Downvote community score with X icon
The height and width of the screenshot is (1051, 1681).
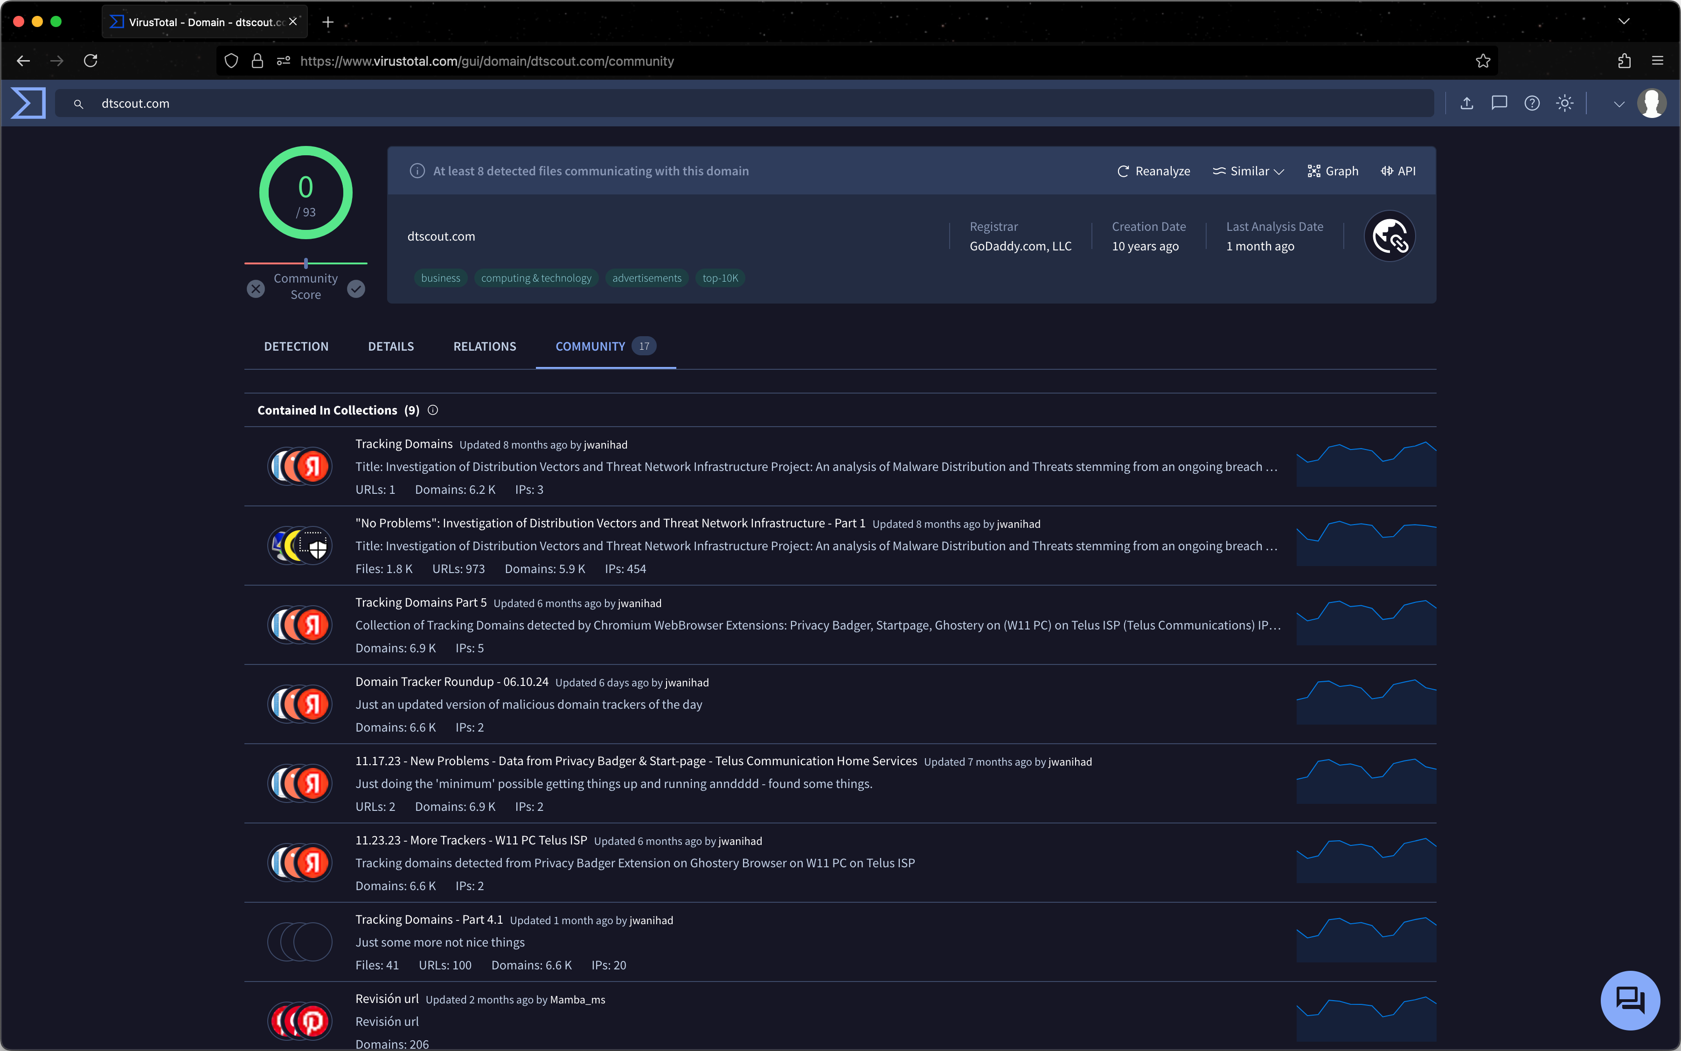point(255,288)
